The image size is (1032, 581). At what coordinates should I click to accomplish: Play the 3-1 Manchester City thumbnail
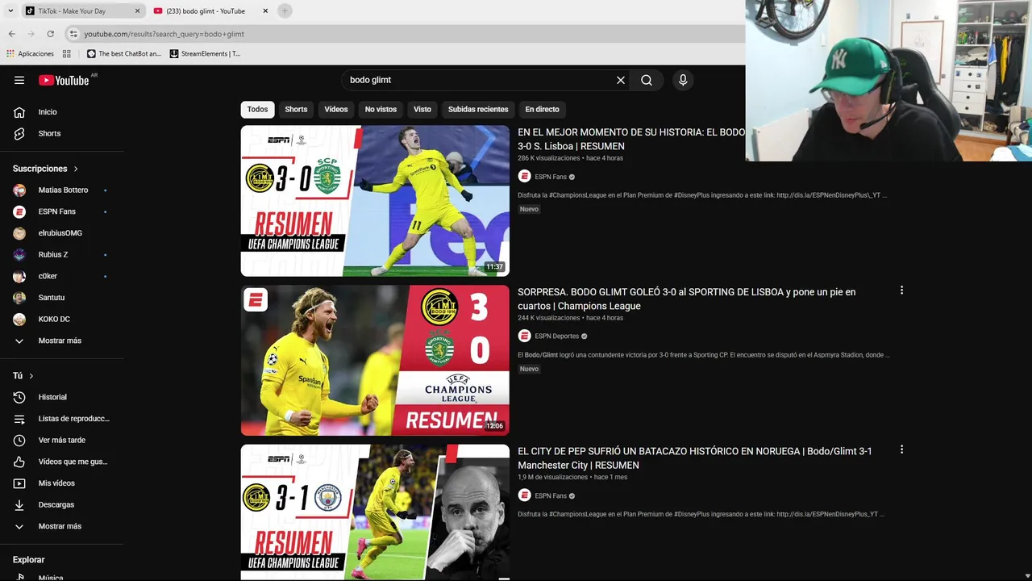pyautogui.click(x=375, y=512)
